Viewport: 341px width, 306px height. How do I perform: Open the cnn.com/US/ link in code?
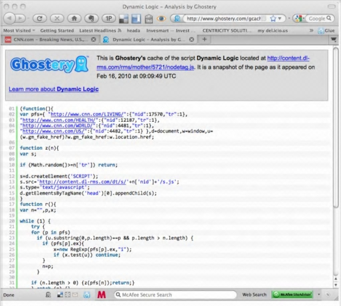[x=53, y=131]
